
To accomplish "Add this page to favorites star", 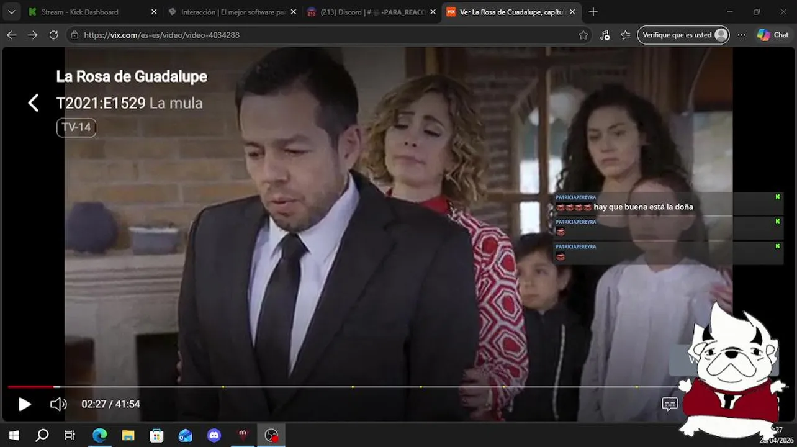I will click(583, 35).
